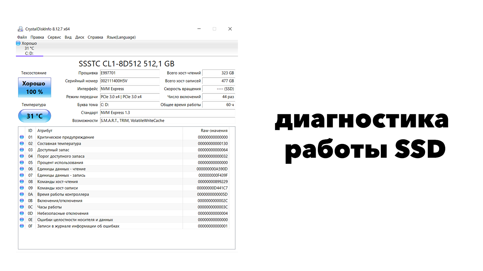Screen dimensions: 483x271
Task: Select the Доступный запас attribute text
Action: pos(53,150)
